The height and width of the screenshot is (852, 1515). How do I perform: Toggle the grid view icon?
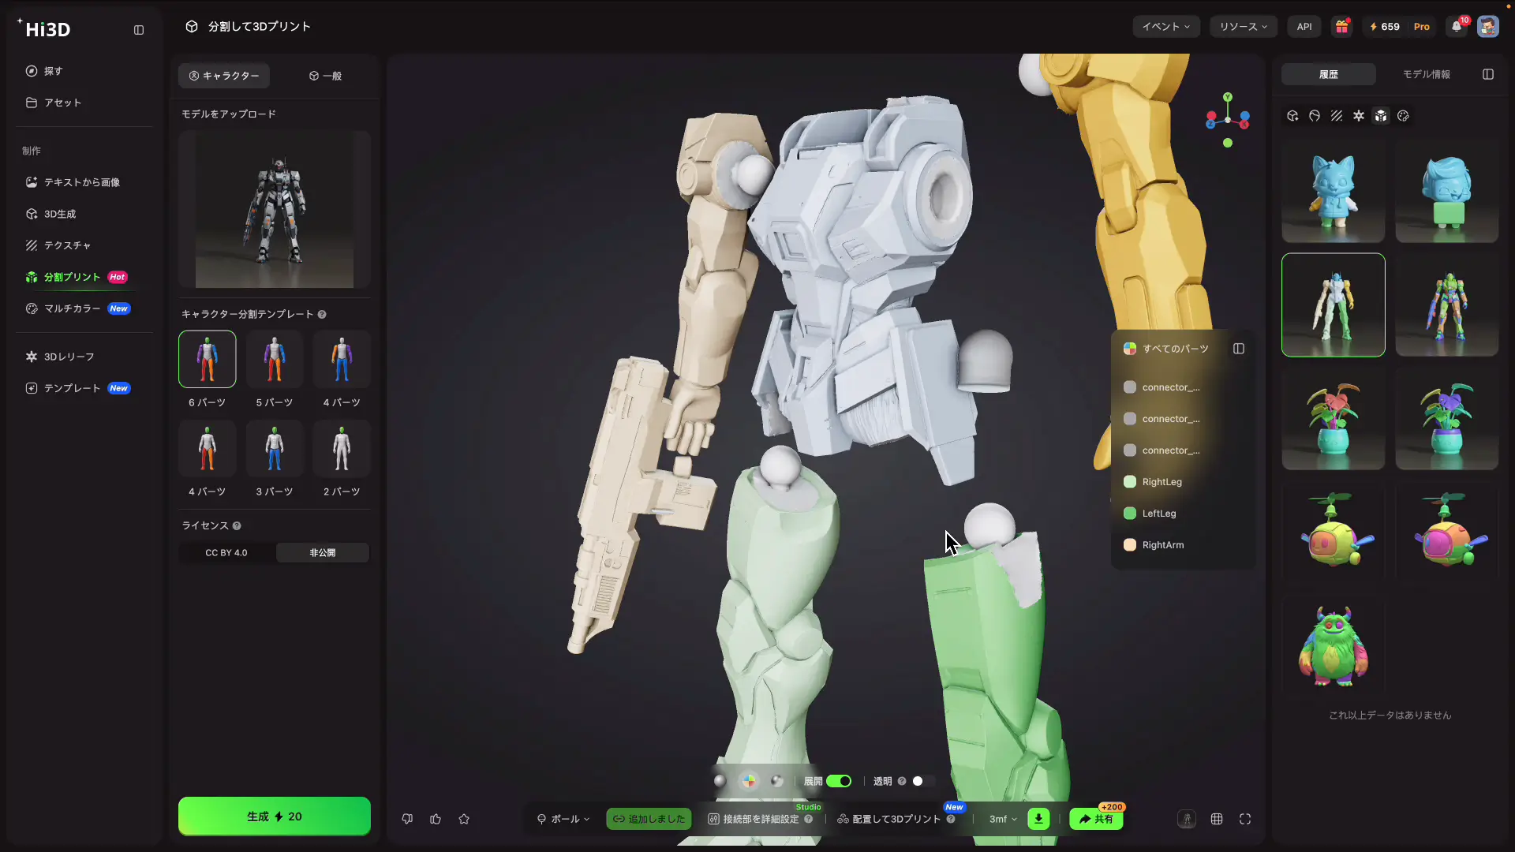(x=1217, y=819)
